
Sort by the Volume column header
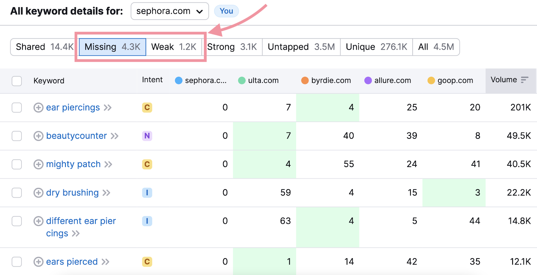(x=510, y=80)
